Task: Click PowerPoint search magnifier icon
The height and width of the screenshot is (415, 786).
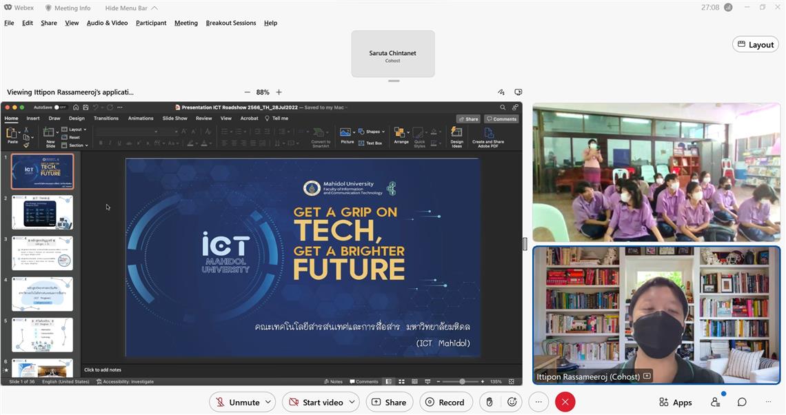Action: click(x=502, y=108)
